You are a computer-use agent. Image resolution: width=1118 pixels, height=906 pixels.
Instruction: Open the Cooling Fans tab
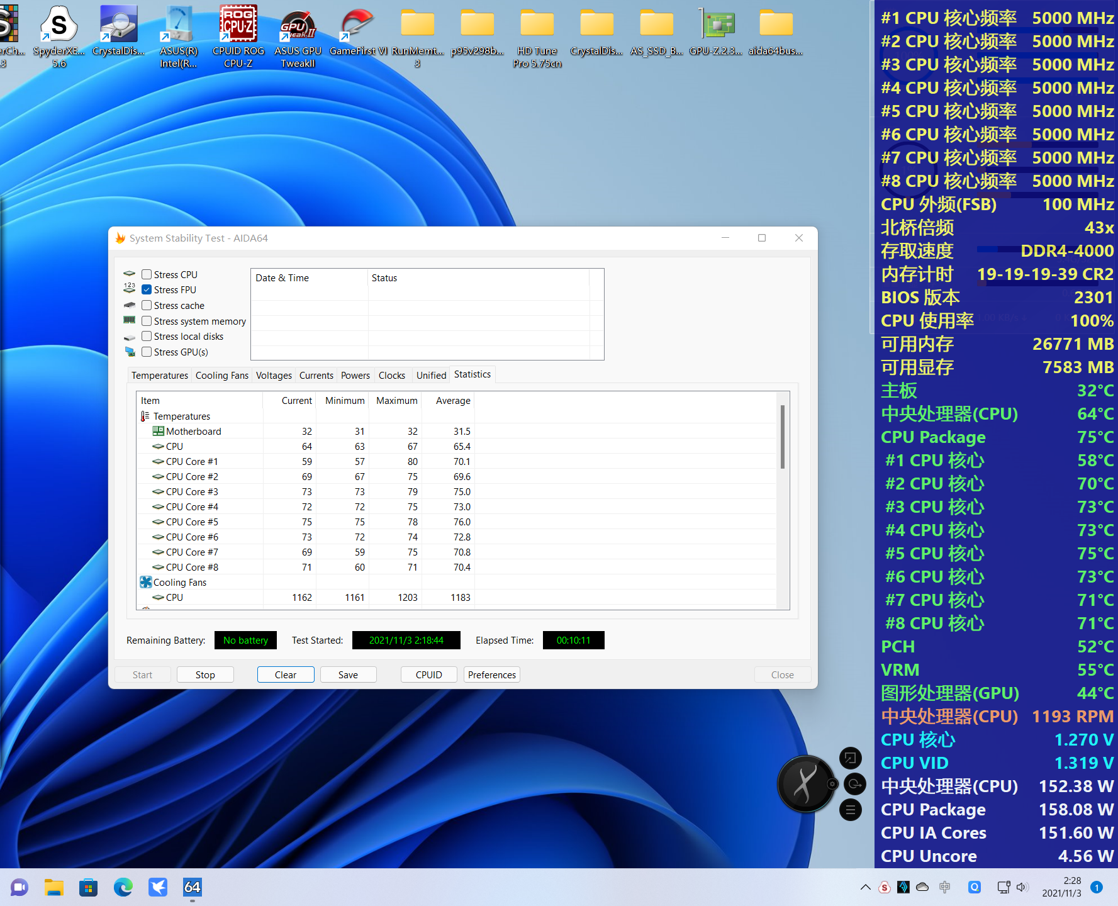click(x=222, y=375)
